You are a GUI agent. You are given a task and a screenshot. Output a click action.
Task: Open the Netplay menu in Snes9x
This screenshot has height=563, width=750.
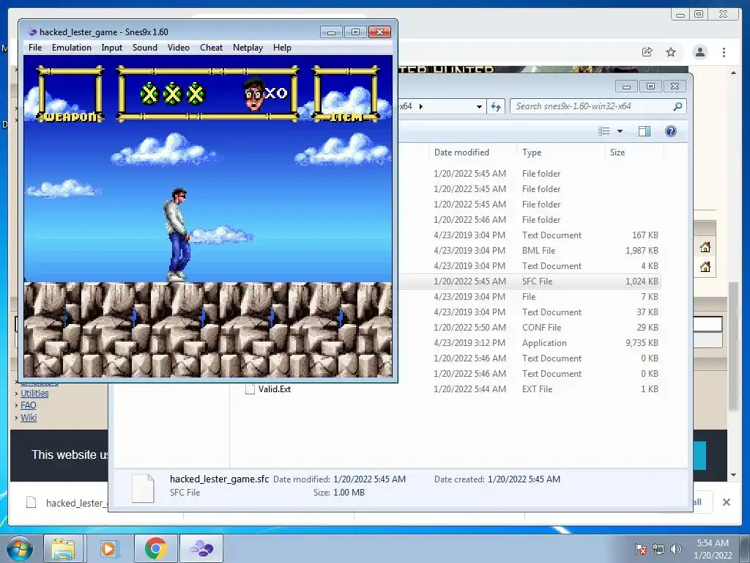point(248,48)
